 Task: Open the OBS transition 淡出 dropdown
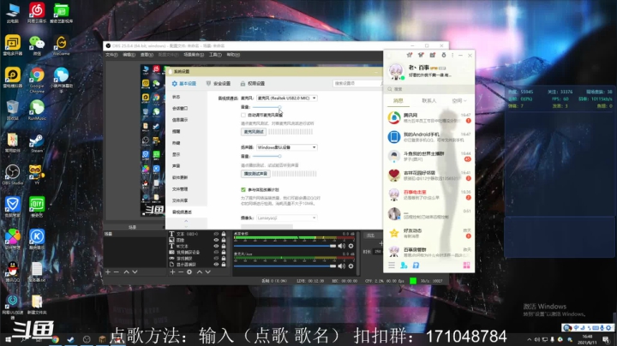(x=373, y=236)
